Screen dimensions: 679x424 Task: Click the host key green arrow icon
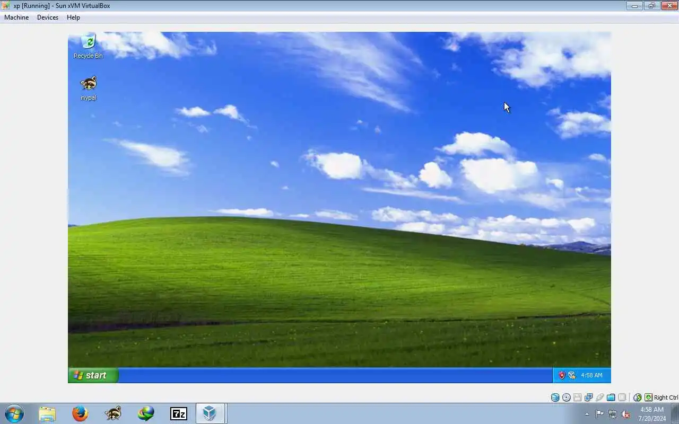648,397
